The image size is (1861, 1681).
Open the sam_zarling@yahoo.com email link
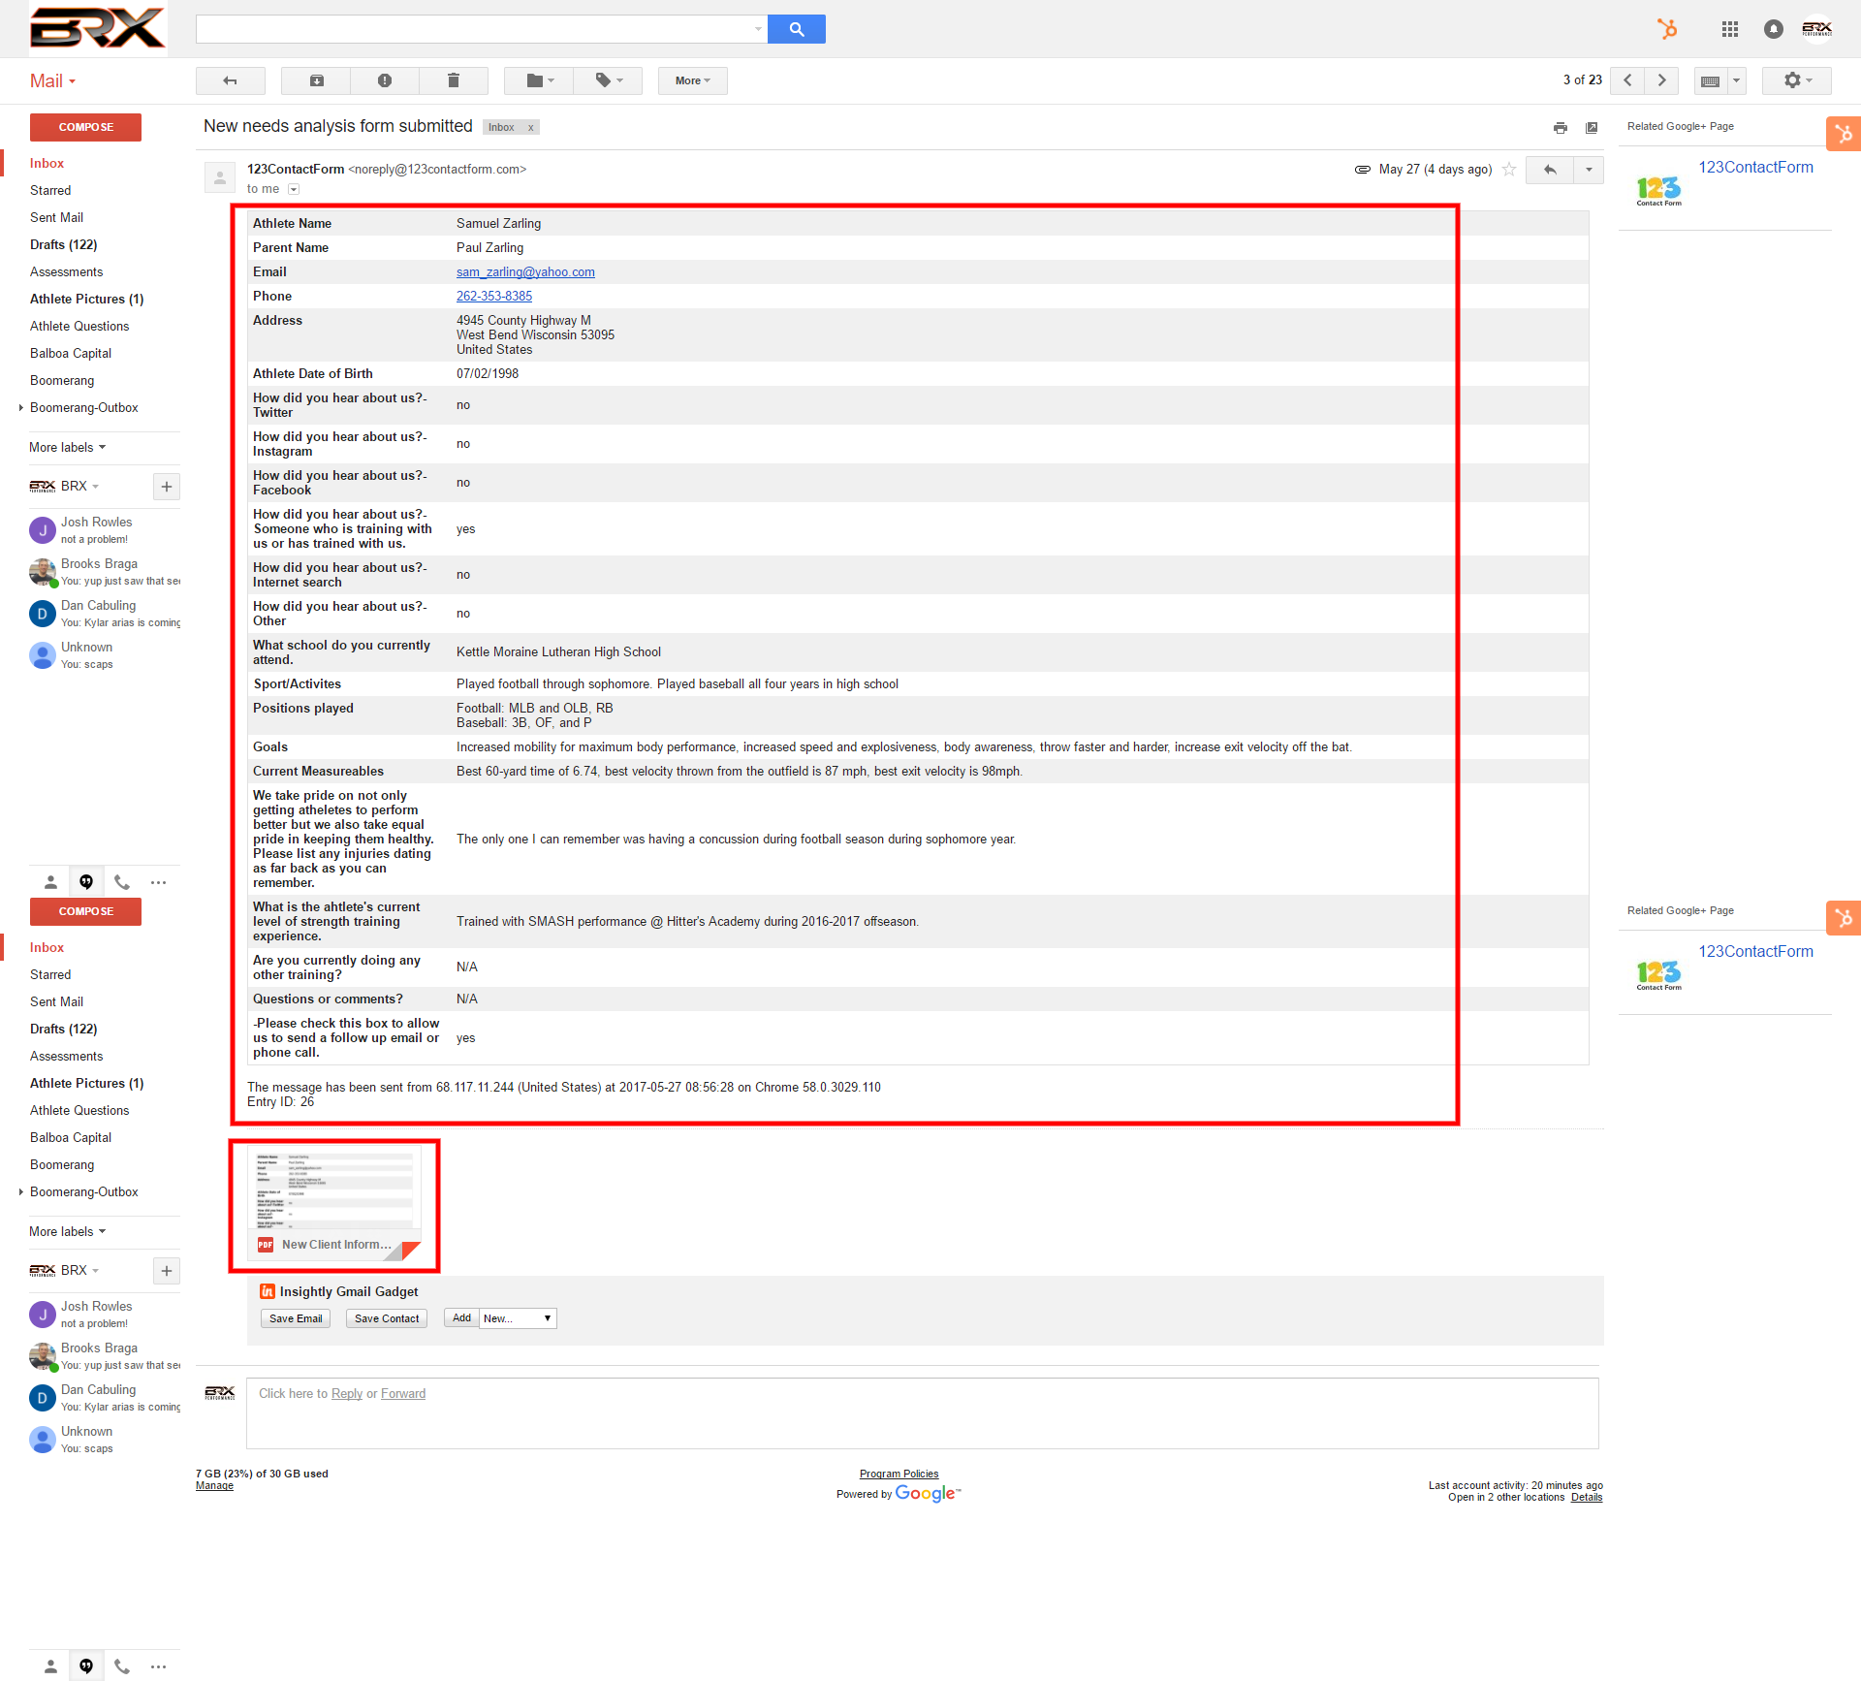click(x=525, y=272)
